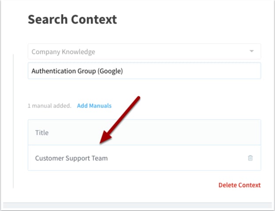This screenshot has width=275, height=211.
Task: Click the Title column header
Action: [144, 133]
